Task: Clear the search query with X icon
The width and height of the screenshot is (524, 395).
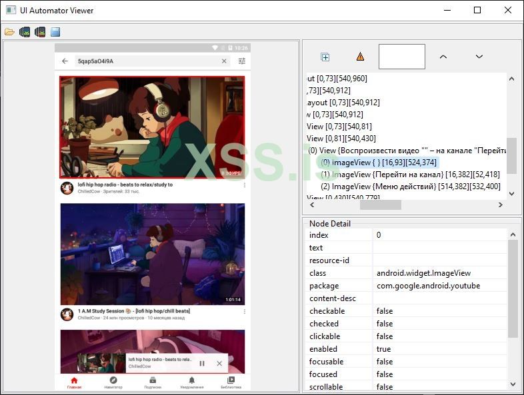Action: pos(224,61)
